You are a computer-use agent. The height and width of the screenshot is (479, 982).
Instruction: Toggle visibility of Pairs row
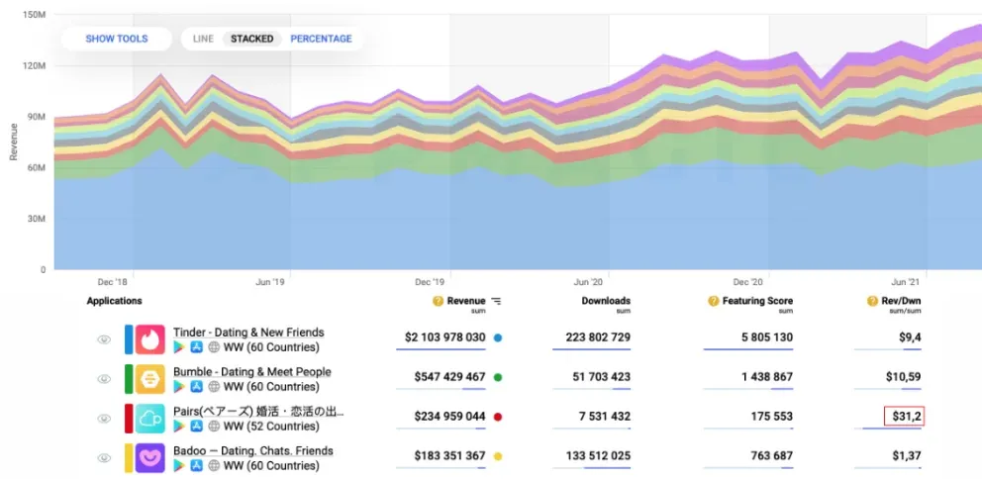tap(104, 419)
